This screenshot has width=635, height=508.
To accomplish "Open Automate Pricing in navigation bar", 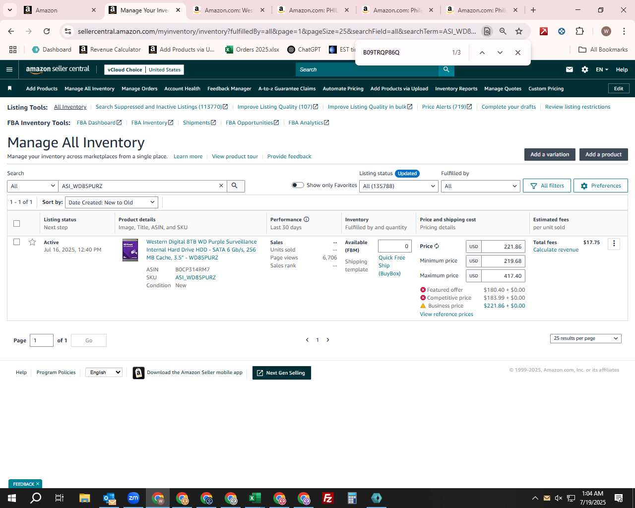I will (343, 89).
